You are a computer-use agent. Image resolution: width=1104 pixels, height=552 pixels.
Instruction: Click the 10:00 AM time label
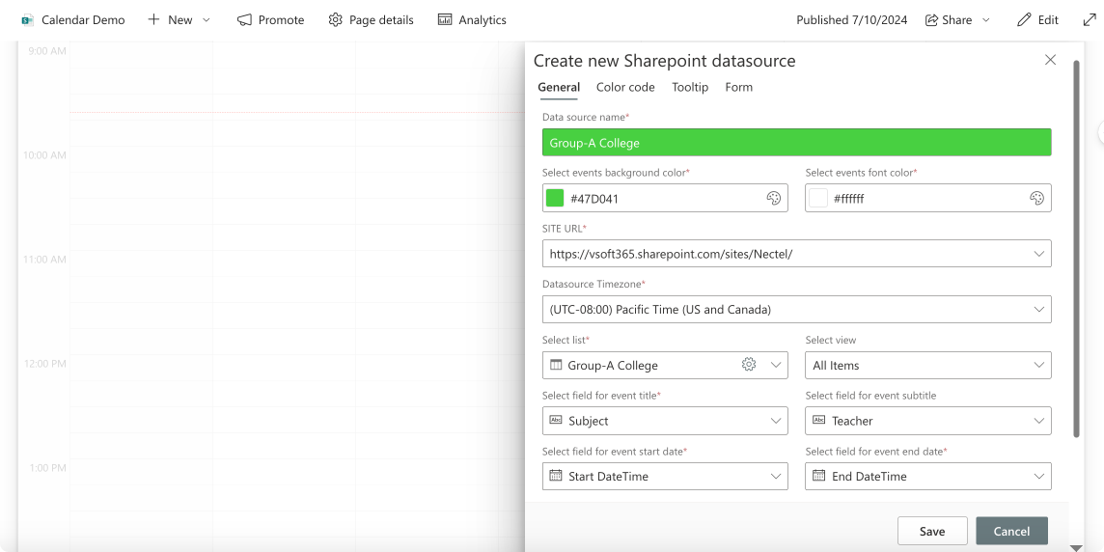coord(44,155)
